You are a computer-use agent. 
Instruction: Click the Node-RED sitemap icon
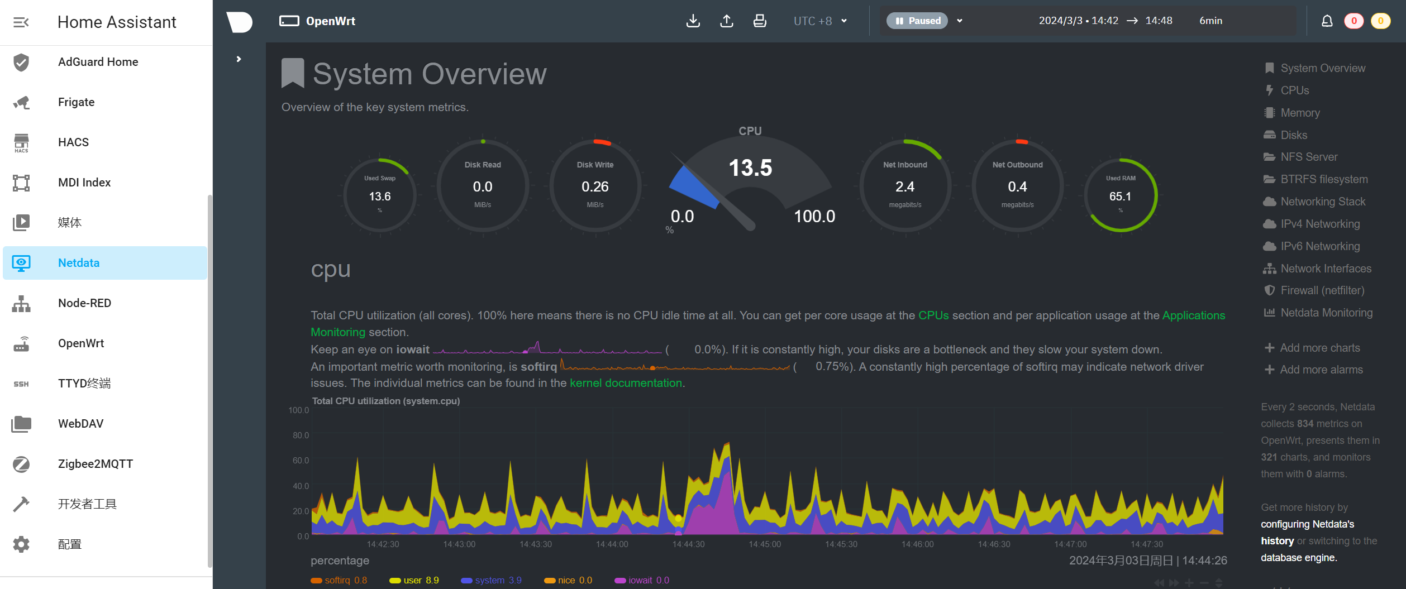[21, 303]
